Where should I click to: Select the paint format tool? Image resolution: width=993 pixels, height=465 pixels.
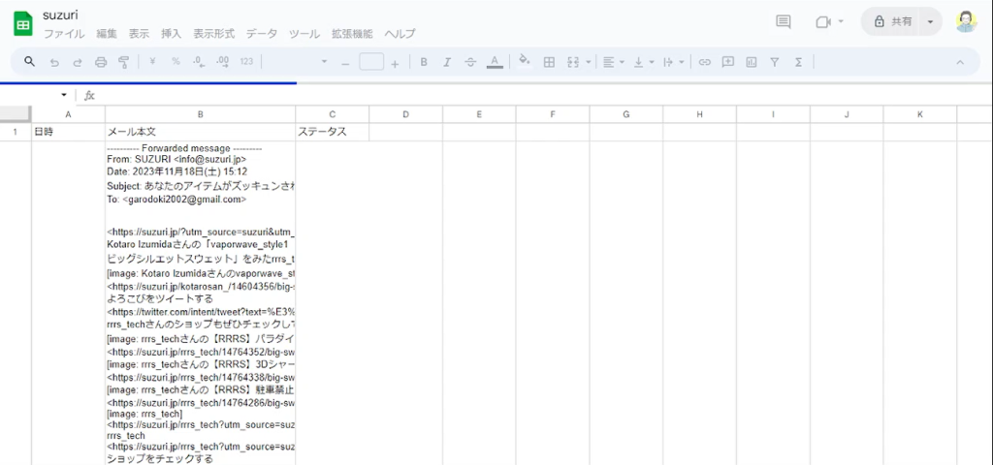click(124, 62)
